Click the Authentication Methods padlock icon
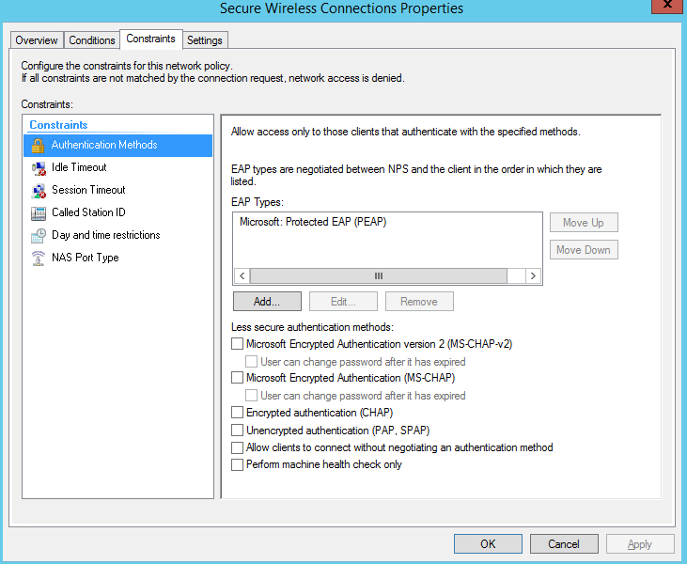The height and width of the screenshot is (564, 687). coord(38,146)
